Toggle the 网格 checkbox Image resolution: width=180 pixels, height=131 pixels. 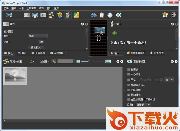[128, 80]
